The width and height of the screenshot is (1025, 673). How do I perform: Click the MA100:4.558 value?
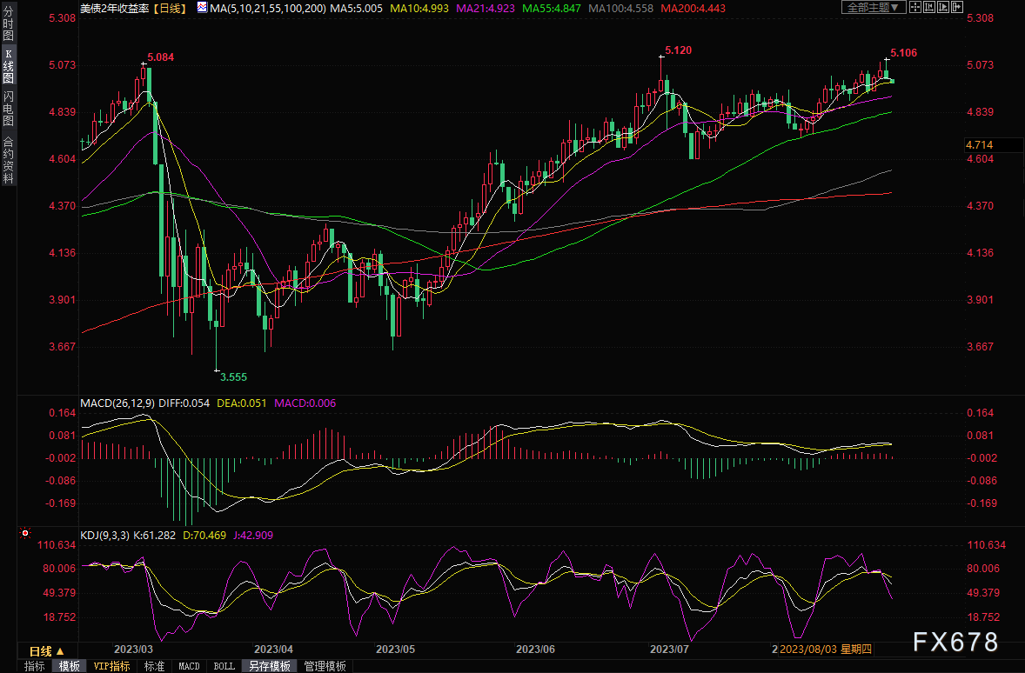click(x=620, y=9)
